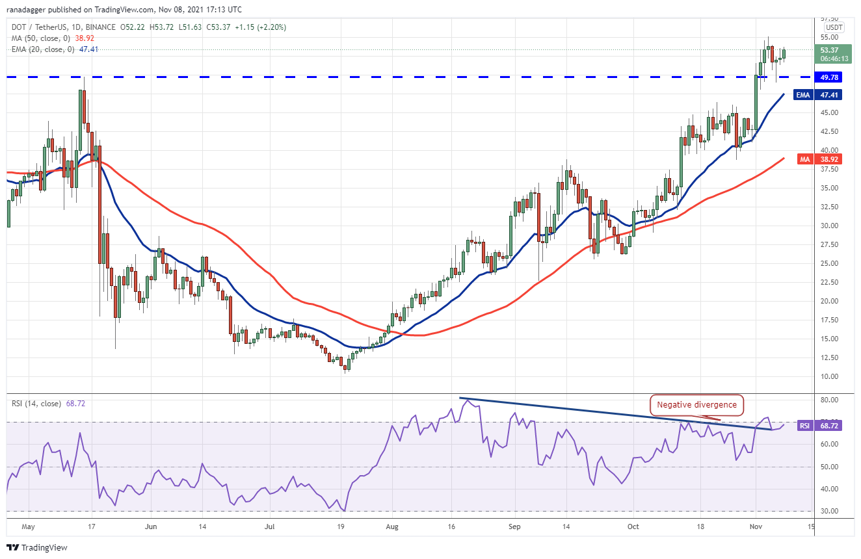Screen dimensions: 861x559
Task: Click the 35.00 price axis tick
Action: (829, 188)
